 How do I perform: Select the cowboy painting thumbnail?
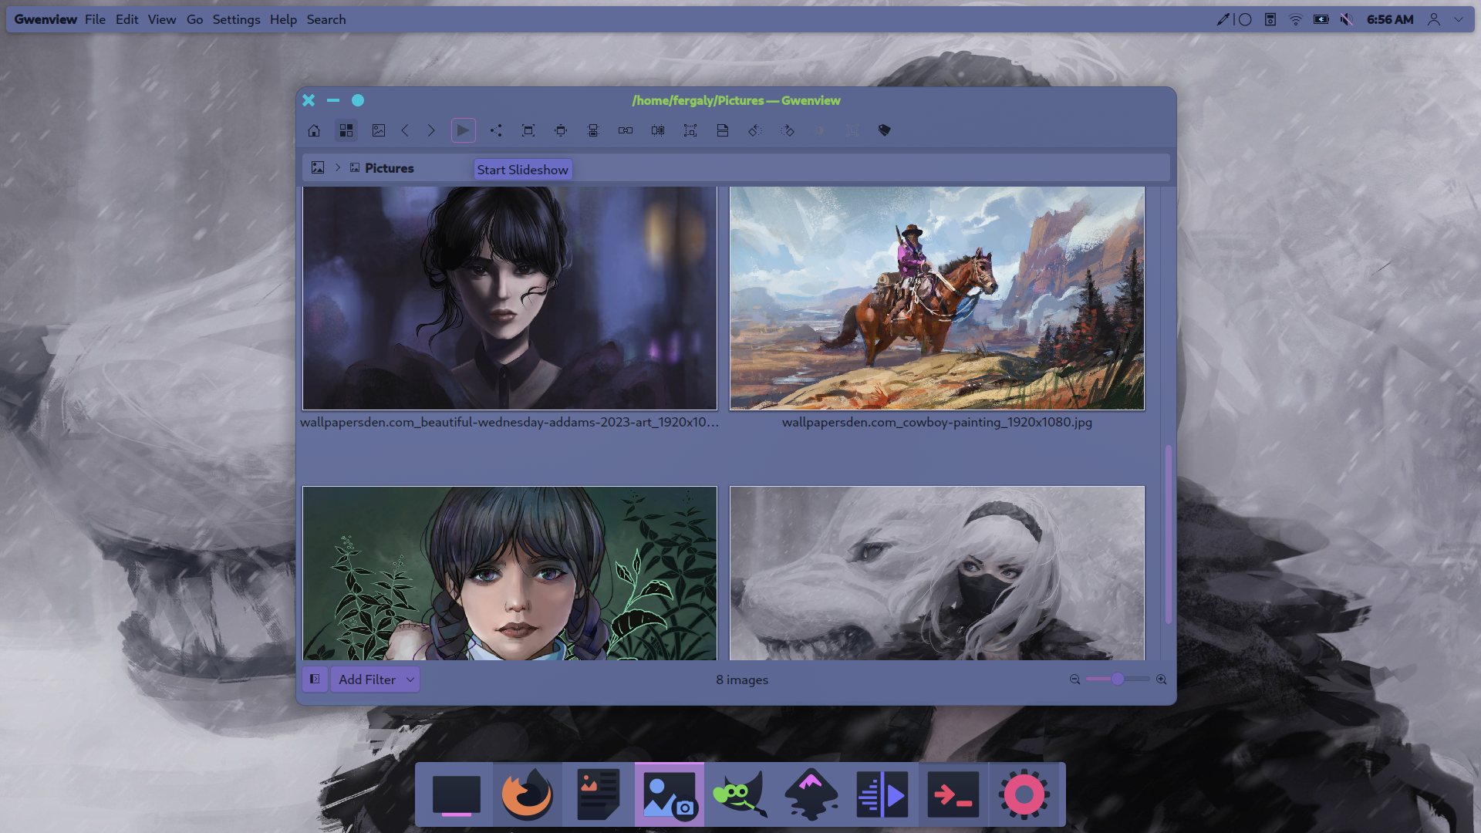coord(937,298)
